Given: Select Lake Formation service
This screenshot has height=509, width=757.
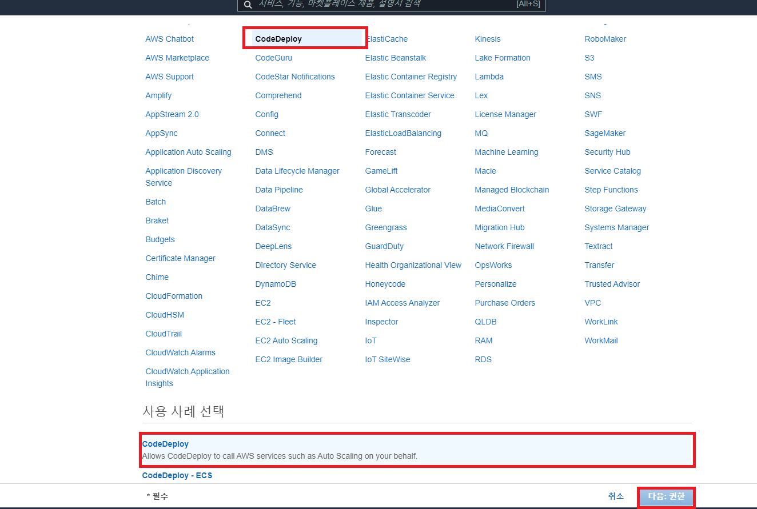Looking at the screenshot, I should click(x=503, y=58).
